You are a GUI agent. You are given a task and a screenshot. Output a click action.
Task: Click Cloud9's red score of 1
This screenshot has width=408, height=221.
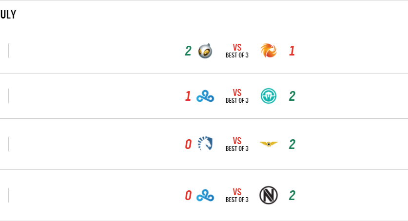tap(188, 96)
